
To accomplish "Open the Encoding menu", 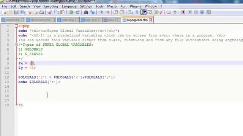I will click(51, 6).
